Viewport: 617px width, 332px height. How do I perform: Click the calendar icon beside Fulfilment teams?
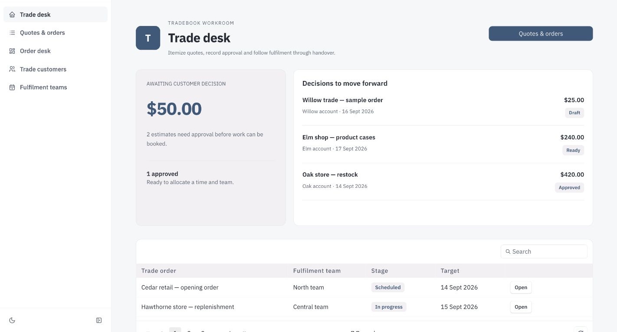12,87
